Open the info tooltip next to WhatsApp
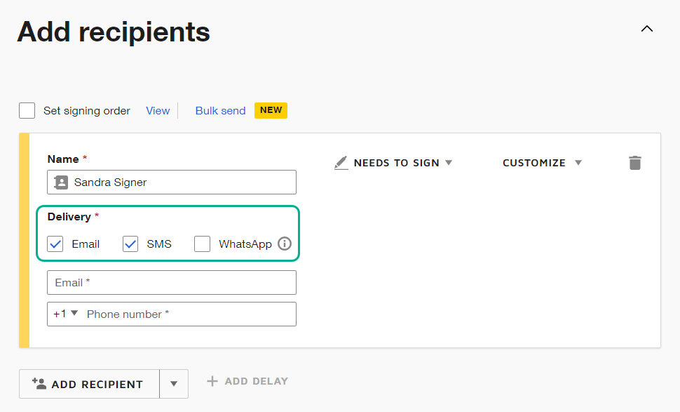This screenshot has width=680, height=412. click(285, 244)
